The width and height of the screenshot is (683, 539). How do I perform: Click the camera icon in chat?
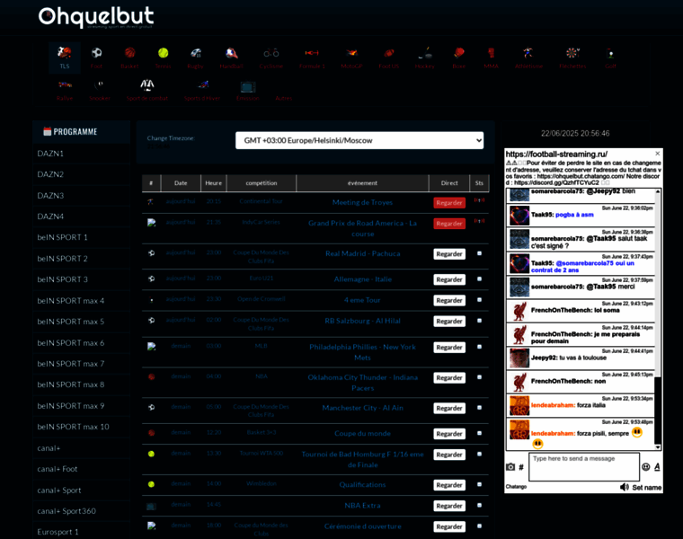point(510,467)
